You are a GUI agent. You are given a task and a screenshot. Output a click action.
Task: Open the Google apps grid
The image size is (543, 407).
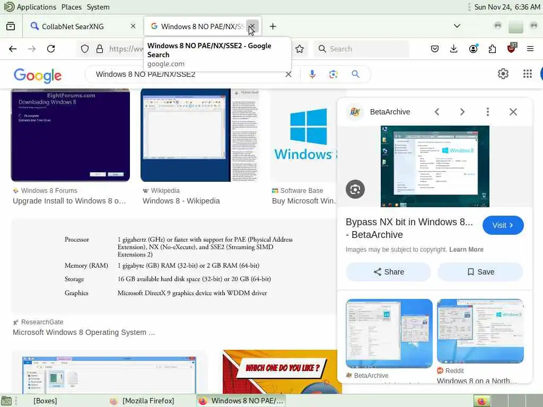528,73
